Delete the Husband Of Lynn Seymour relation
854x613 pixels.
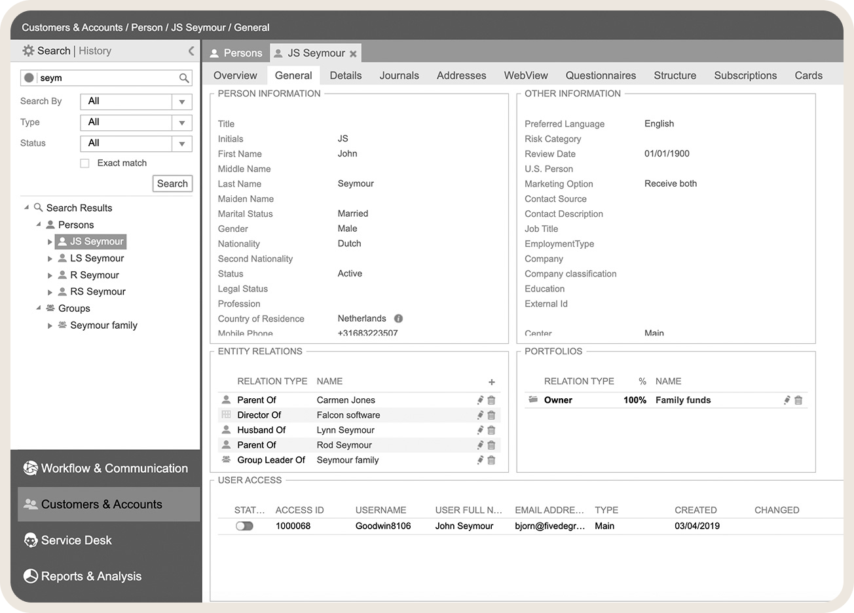coord(491,430)
